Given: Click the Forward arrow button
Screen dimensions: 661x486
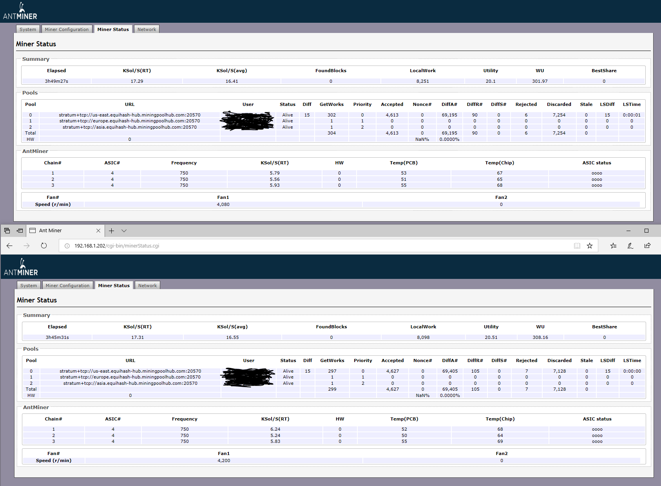Looking at the screenshot, I should (27, 246).
